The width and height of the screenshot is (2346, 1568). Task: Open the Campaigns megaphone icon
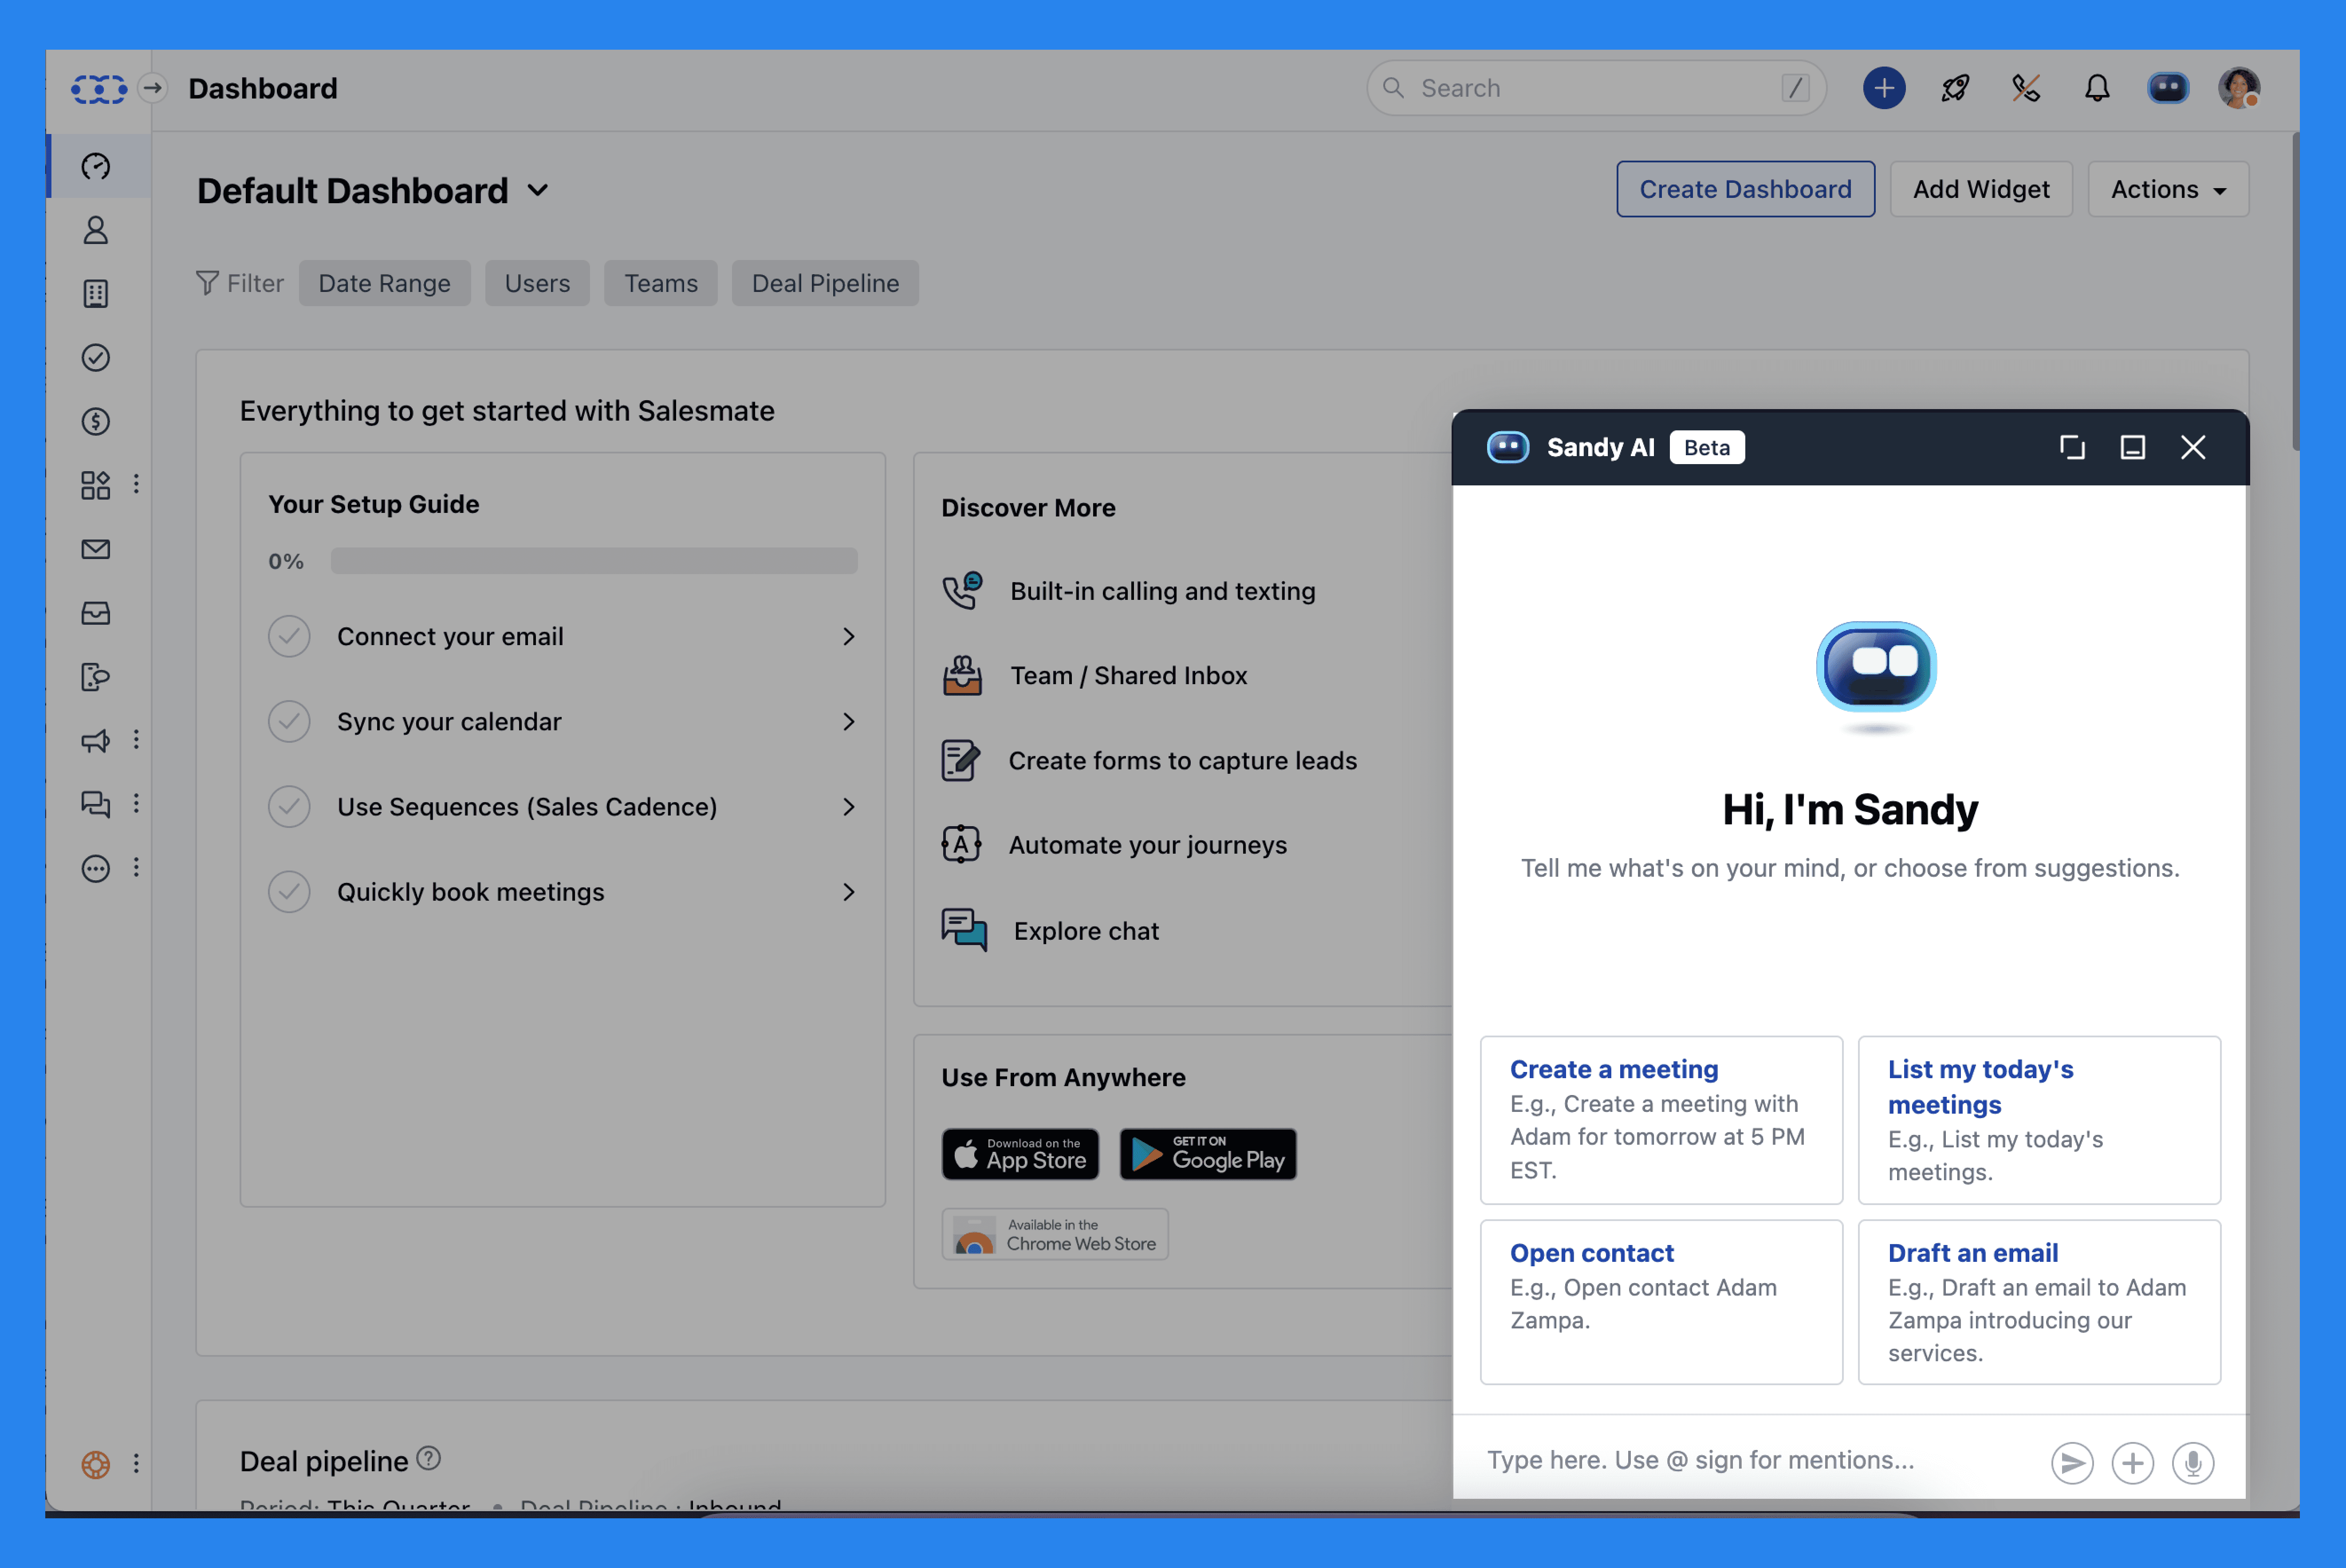coord(96,739)
